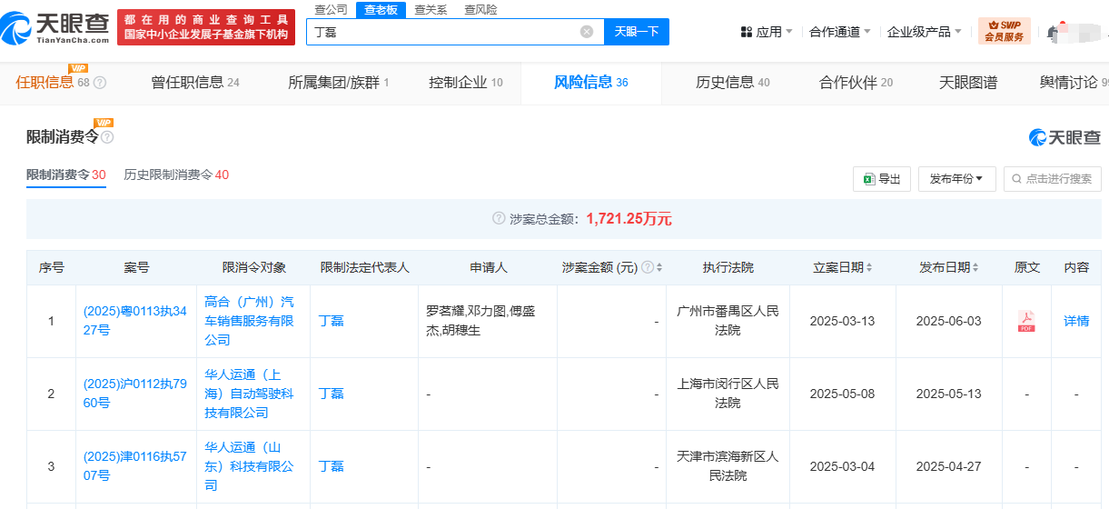Viewport: 1109px width, 509px height.
Task: Sort table by 立案日期
Action: point(869,268)
